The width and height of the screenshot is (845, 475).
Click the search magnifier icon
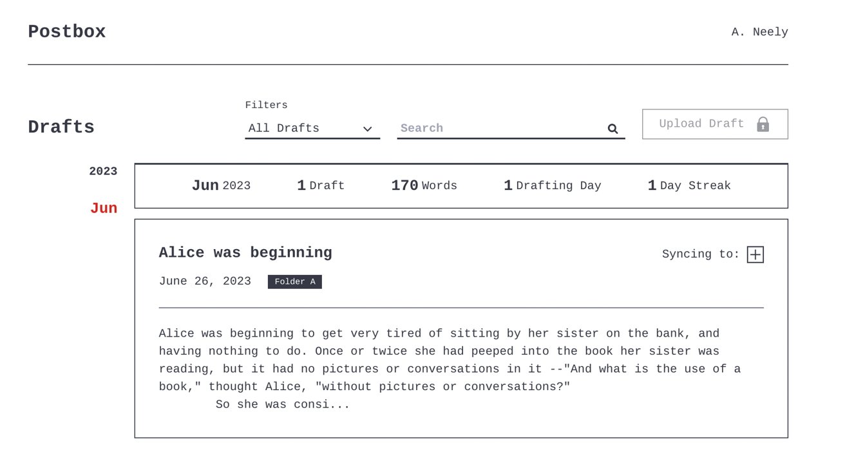612,129
